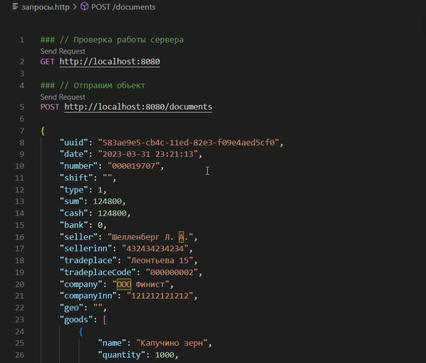Click the number value 000019707
This screenshot has height=363, width=426.
[x=133, y=166]
